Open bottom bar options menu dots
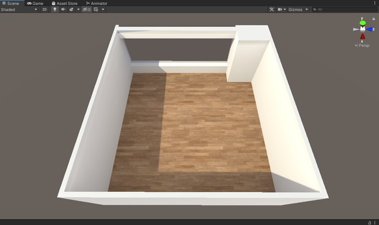This screenshot has height=225, width=379. 375,223
